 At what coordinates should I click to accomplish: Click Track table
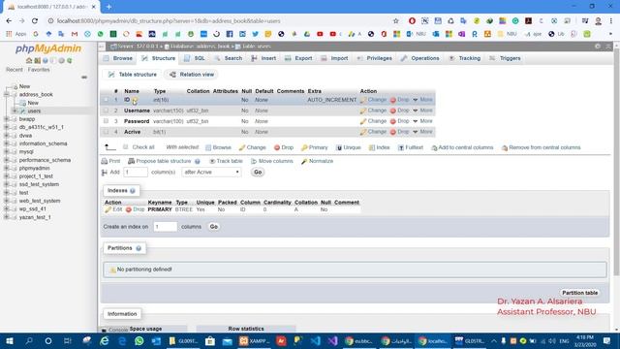[226, 161]
